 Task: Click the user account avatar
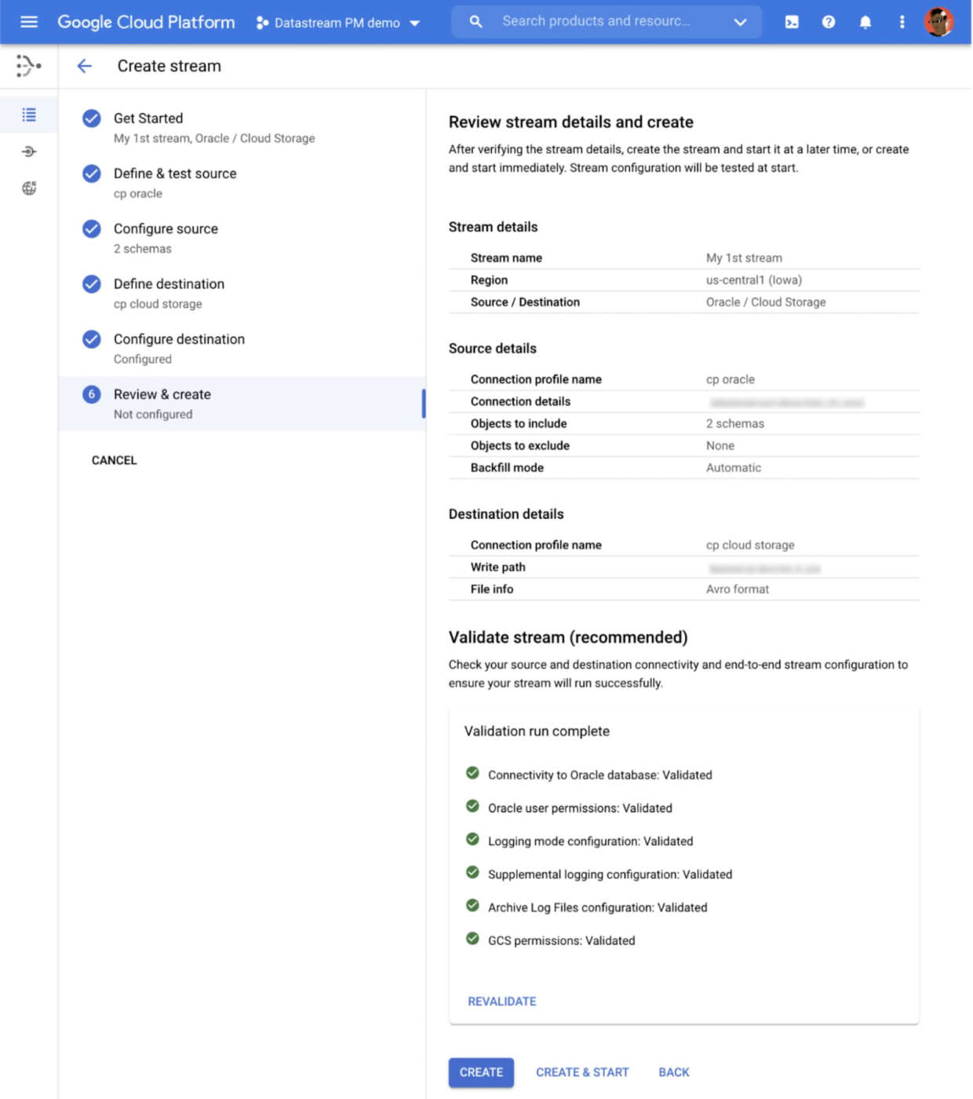(938, 22)
